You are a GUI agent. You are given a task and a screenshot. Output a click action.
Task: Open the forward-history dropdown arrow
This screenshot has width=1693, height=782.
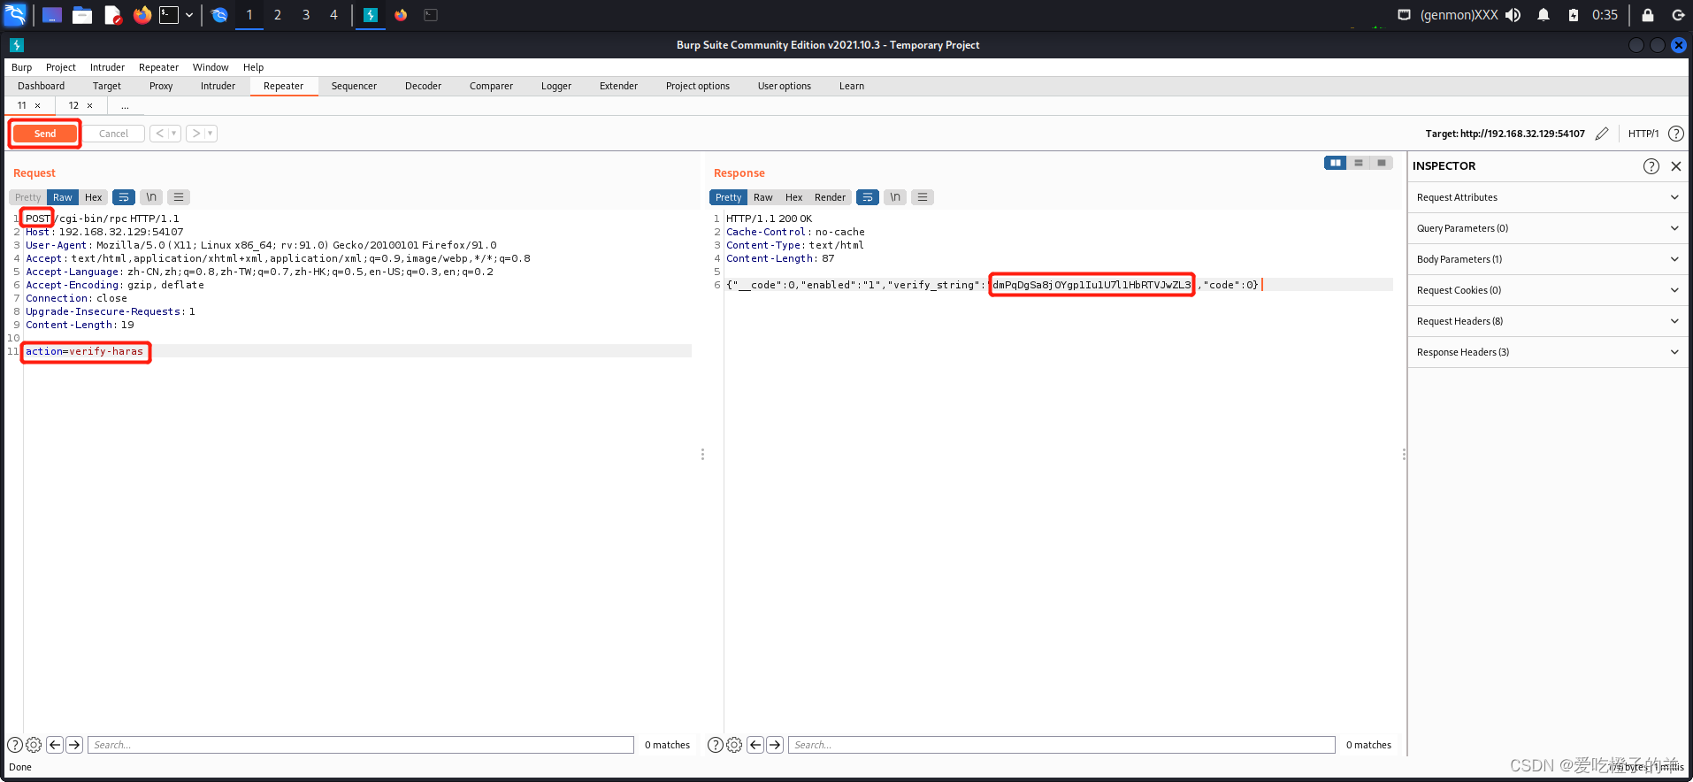click(211, 134)
